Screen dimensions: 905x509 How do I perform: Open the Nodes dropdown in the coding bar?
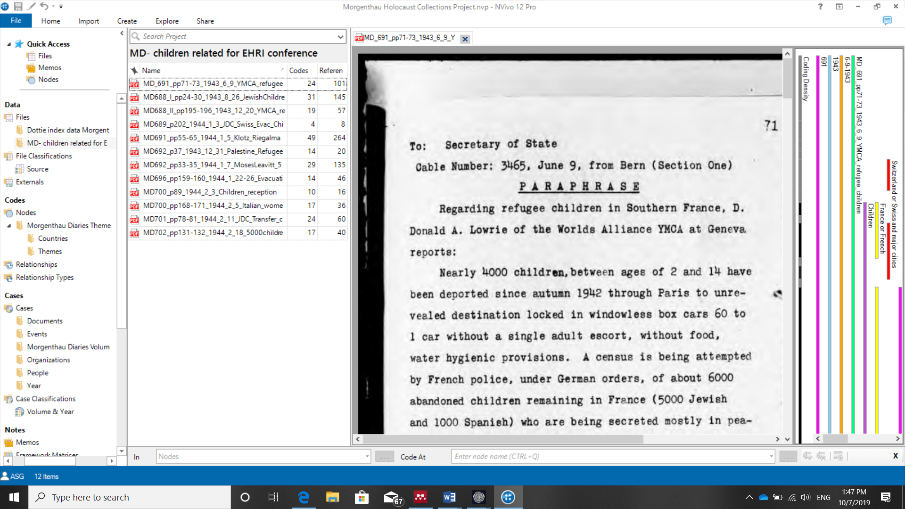pyautogui.click(x=367, y=456)
